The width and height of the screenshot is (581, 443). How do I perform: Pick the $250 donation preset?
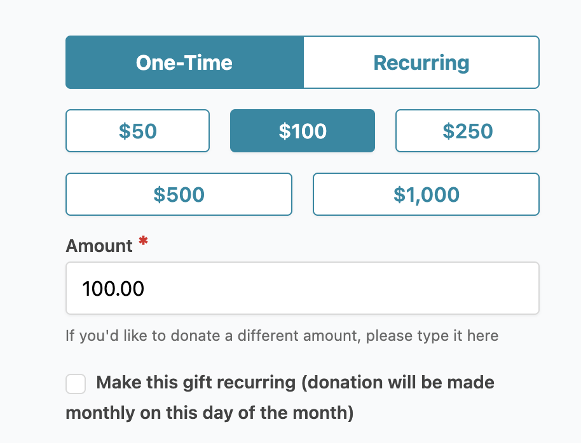pos(467,131)
